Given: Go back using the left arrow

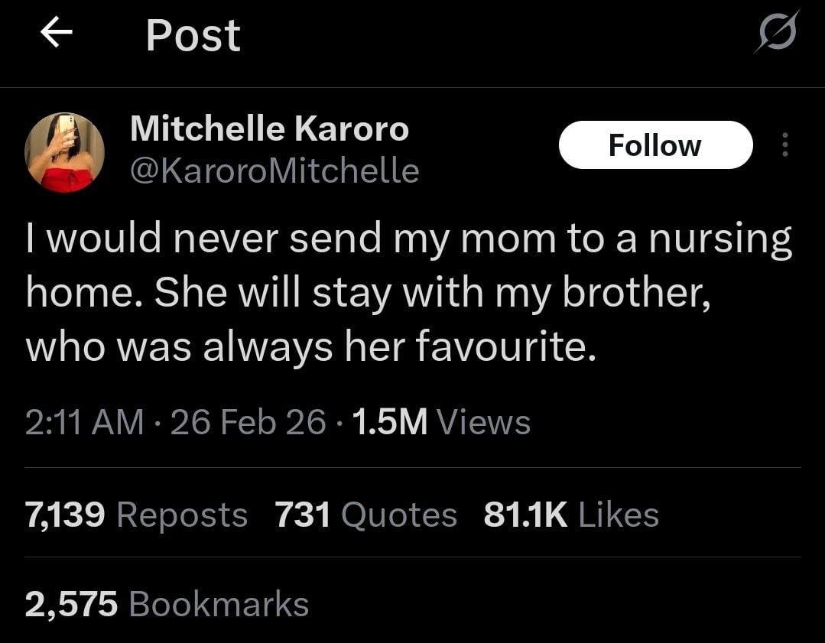Looking at the screenshot, I should [x=56, y=34].
